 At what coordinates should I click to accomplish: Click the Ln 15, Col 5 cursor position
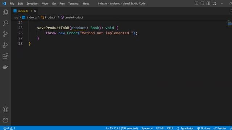tap(122, 128)
